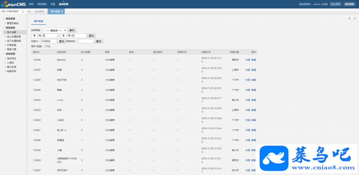Click 充值 for user 124891
Screen dimensions: 359x175
(x=248, y=130)
